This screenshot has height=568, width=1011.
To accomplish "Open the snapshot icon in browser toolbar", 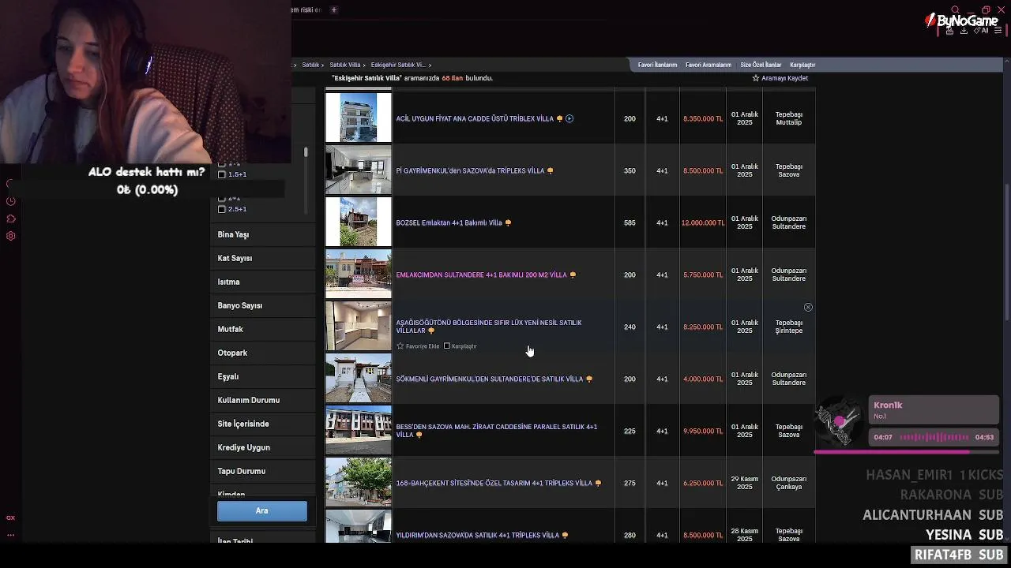I will pyautogui.click(x=949, y=31).
